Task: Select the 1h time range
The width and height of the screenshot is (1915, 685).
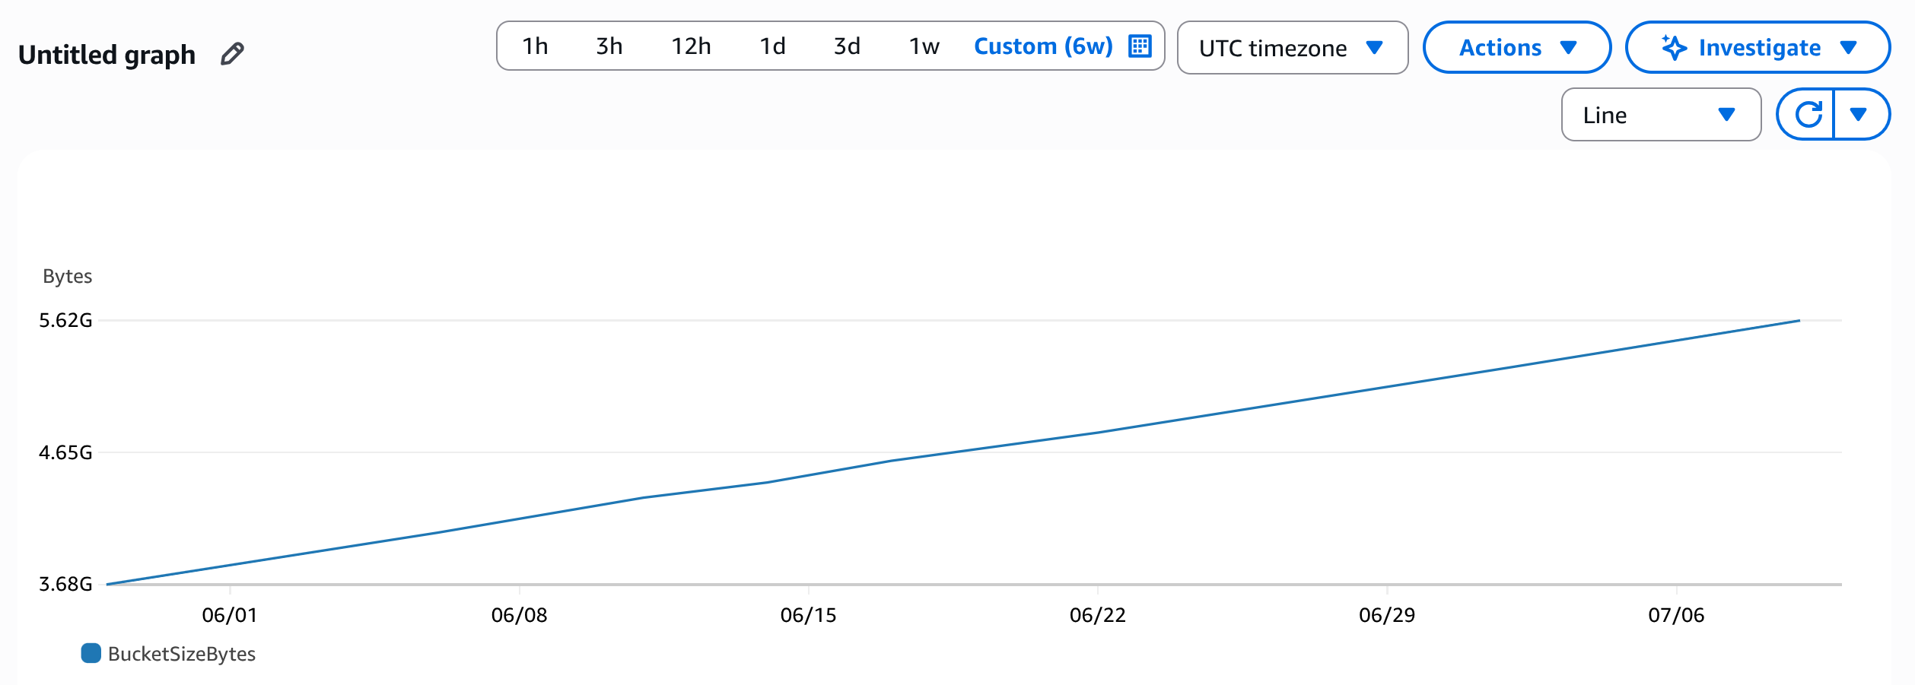Action: (535, 46)
